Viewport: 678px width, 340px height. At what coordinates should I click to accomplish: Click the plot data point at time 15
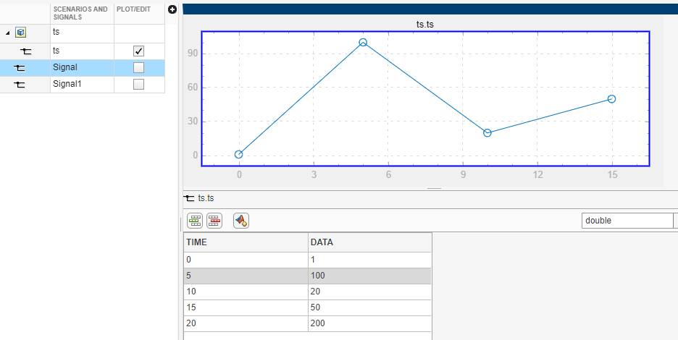click(611, 99)
